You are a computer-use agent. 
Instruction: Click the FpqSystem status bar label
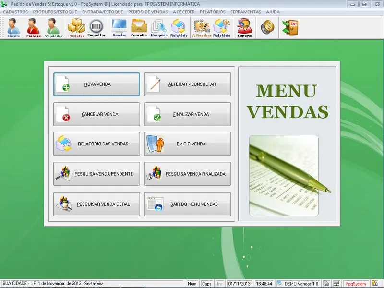356,284
